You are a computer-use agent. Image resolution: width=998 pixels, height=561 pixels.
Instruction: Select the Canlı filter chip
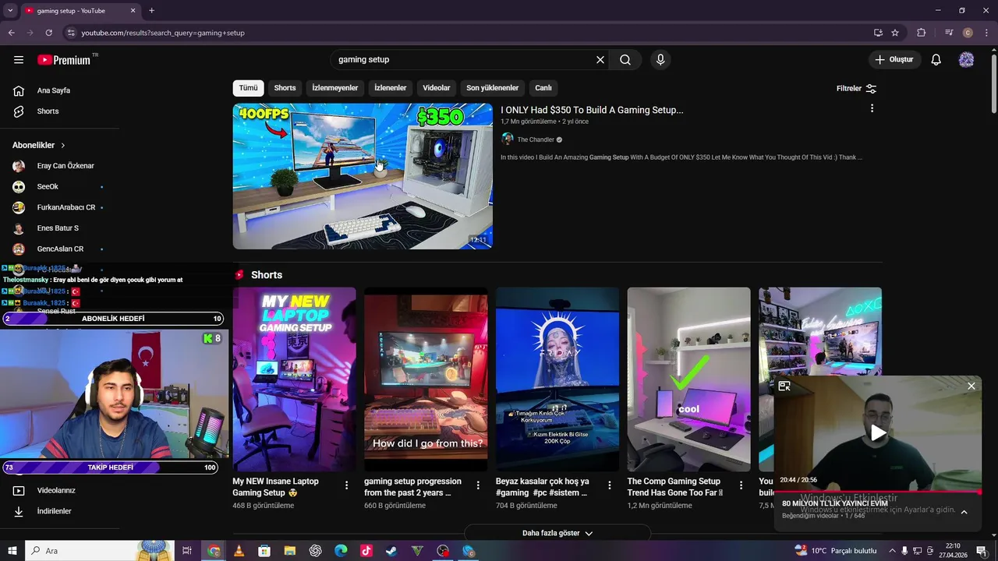[x=543, y=88]
